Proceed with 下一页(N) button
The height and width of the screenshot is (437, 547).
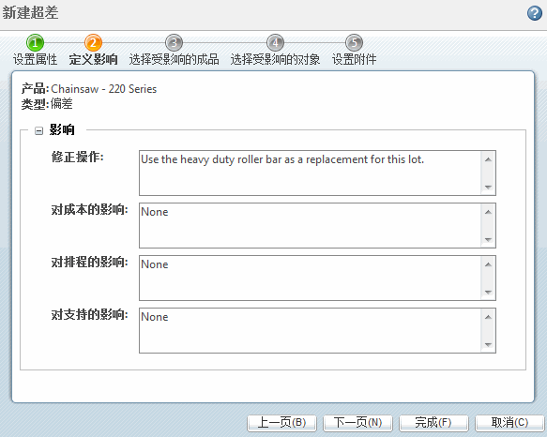point(357,423)
